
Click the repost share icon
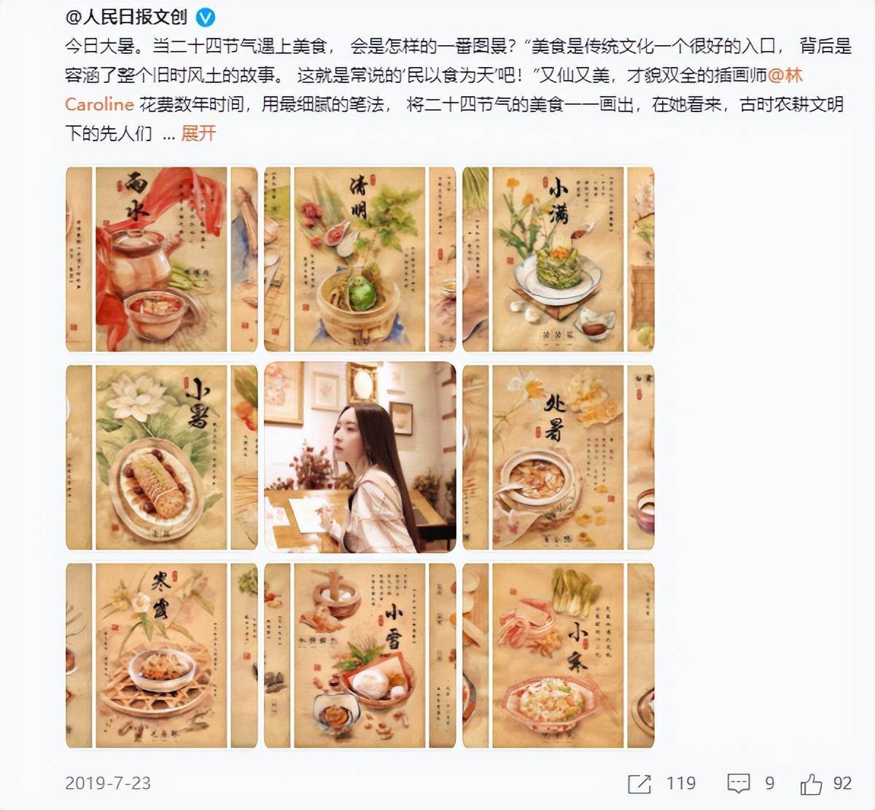click(639, 784)
